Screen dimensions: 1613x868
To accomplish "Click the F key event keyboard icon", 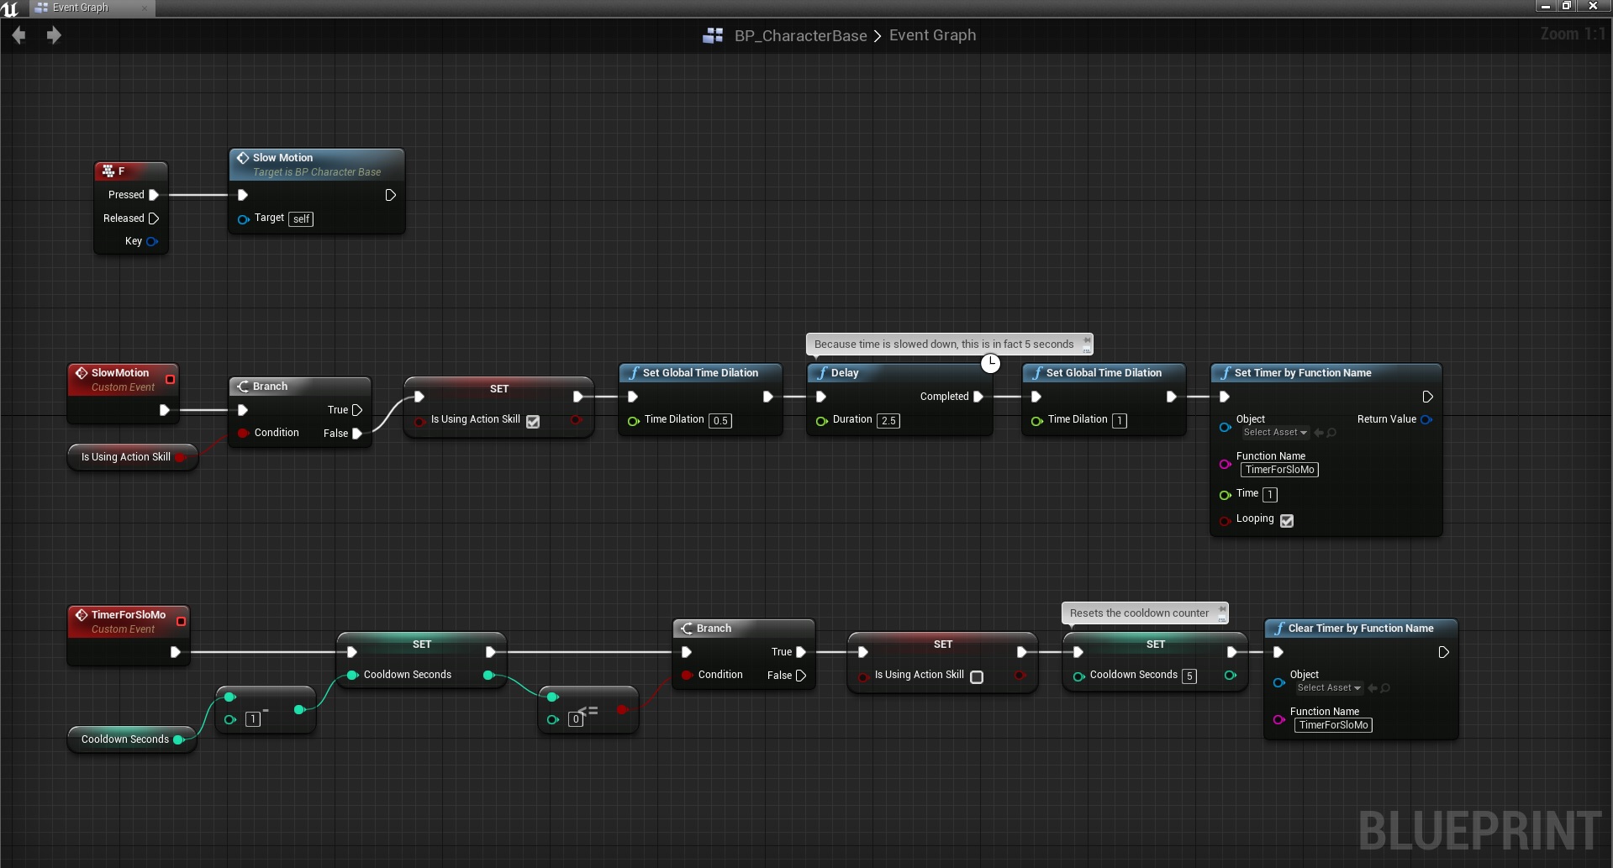I will click(108, 171).
